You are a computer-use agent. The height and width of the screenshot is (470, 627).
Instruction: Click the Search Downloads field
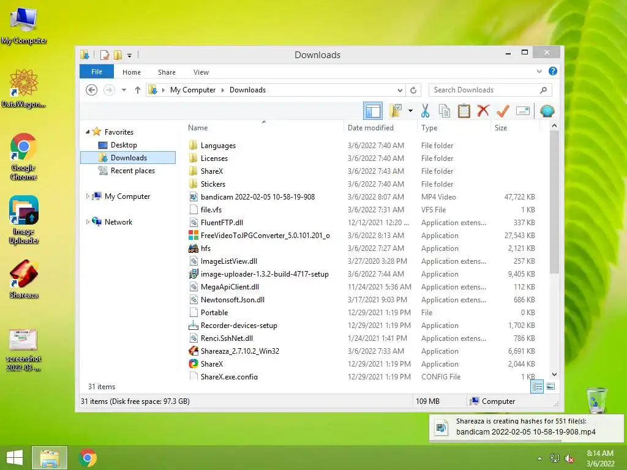click(x=490, y=90)
